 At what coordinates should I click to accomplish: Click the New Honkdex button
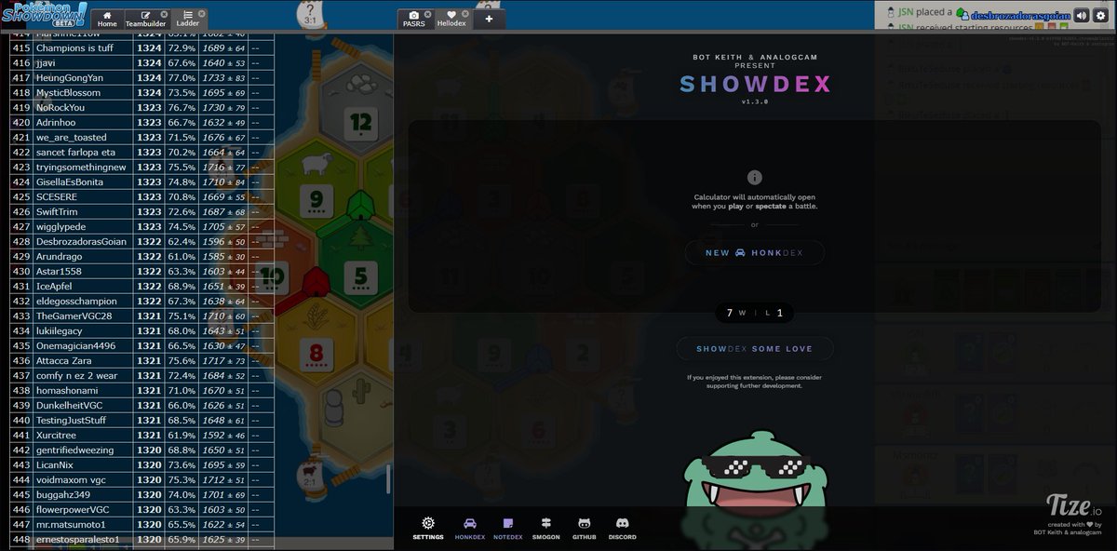(x=754, y=253)
